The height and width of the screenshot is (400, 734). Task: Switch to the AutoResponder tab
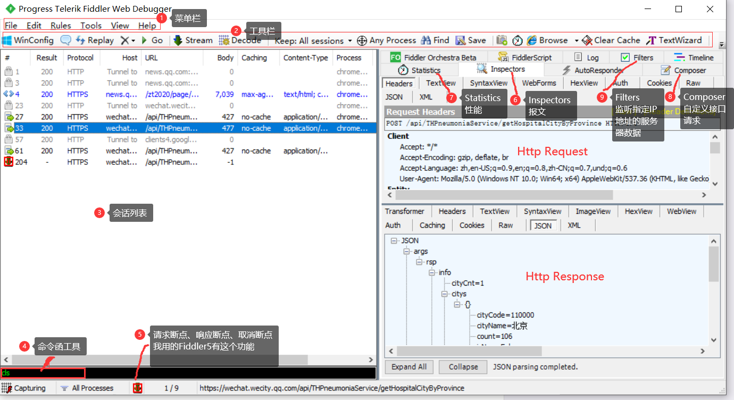(x=594, y=70)
